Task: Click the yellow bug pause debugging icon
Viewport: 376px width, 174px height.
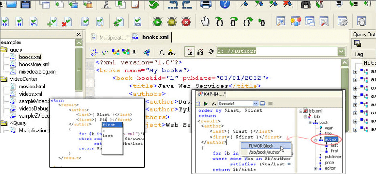Action: pyautogui.click(x=172, y=21)
